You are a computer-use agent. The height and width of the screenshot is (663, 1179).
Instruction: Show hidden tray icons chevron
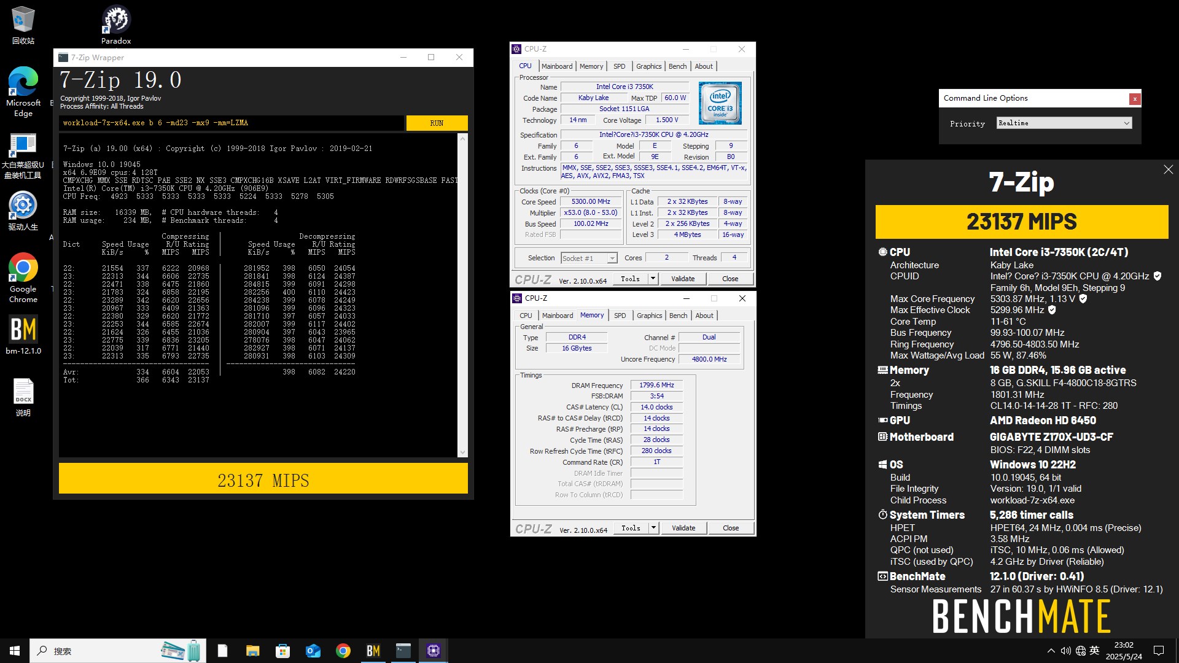(x=1051, y=651)
